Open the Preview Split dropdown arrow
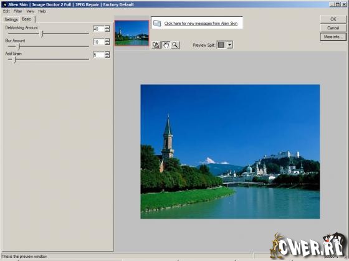349x261 pixels. [x=230, y=45]
